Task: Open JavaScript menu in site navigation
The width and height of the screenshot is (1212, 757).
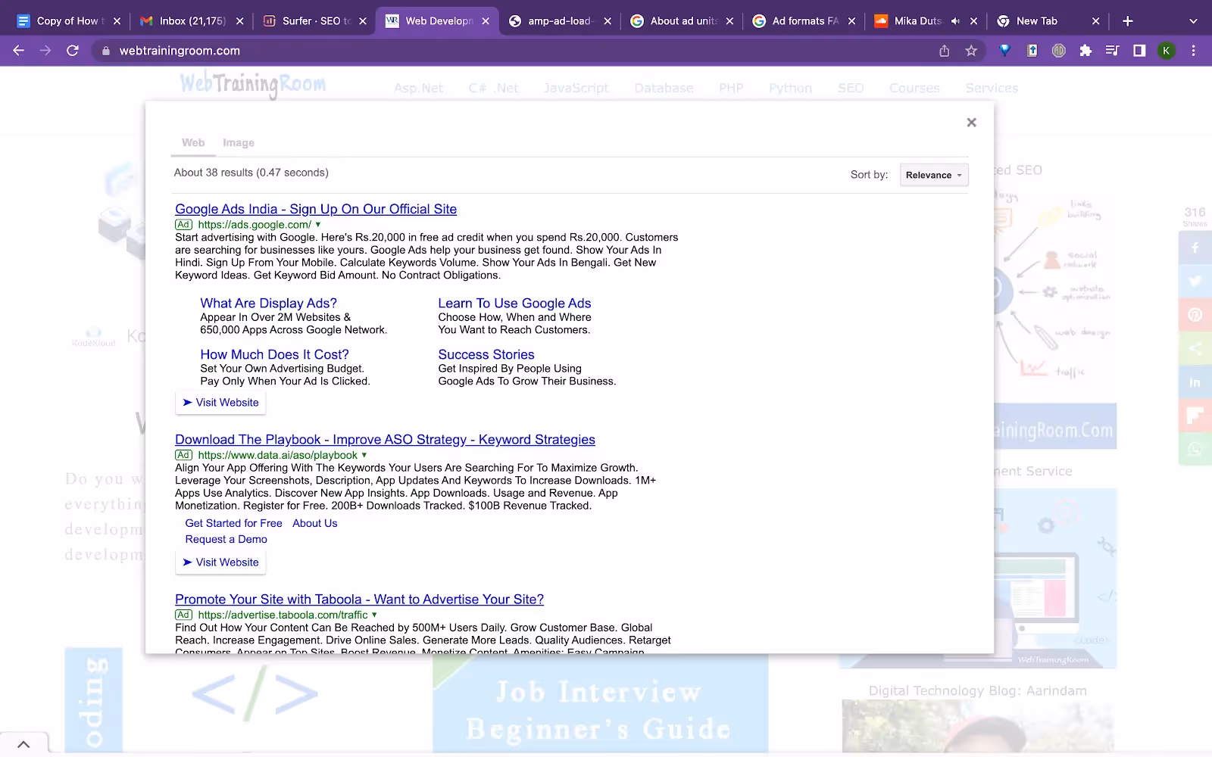Action: pyautogui.click(x=576, y=89)
